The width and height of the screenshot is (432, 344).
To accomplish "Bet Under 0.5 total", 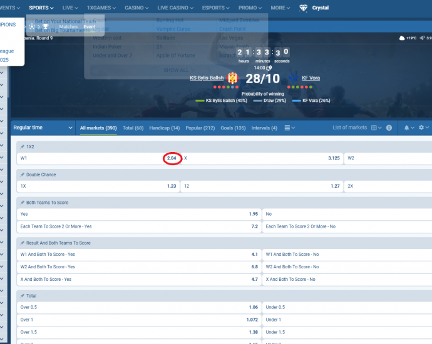I will 347,307.
